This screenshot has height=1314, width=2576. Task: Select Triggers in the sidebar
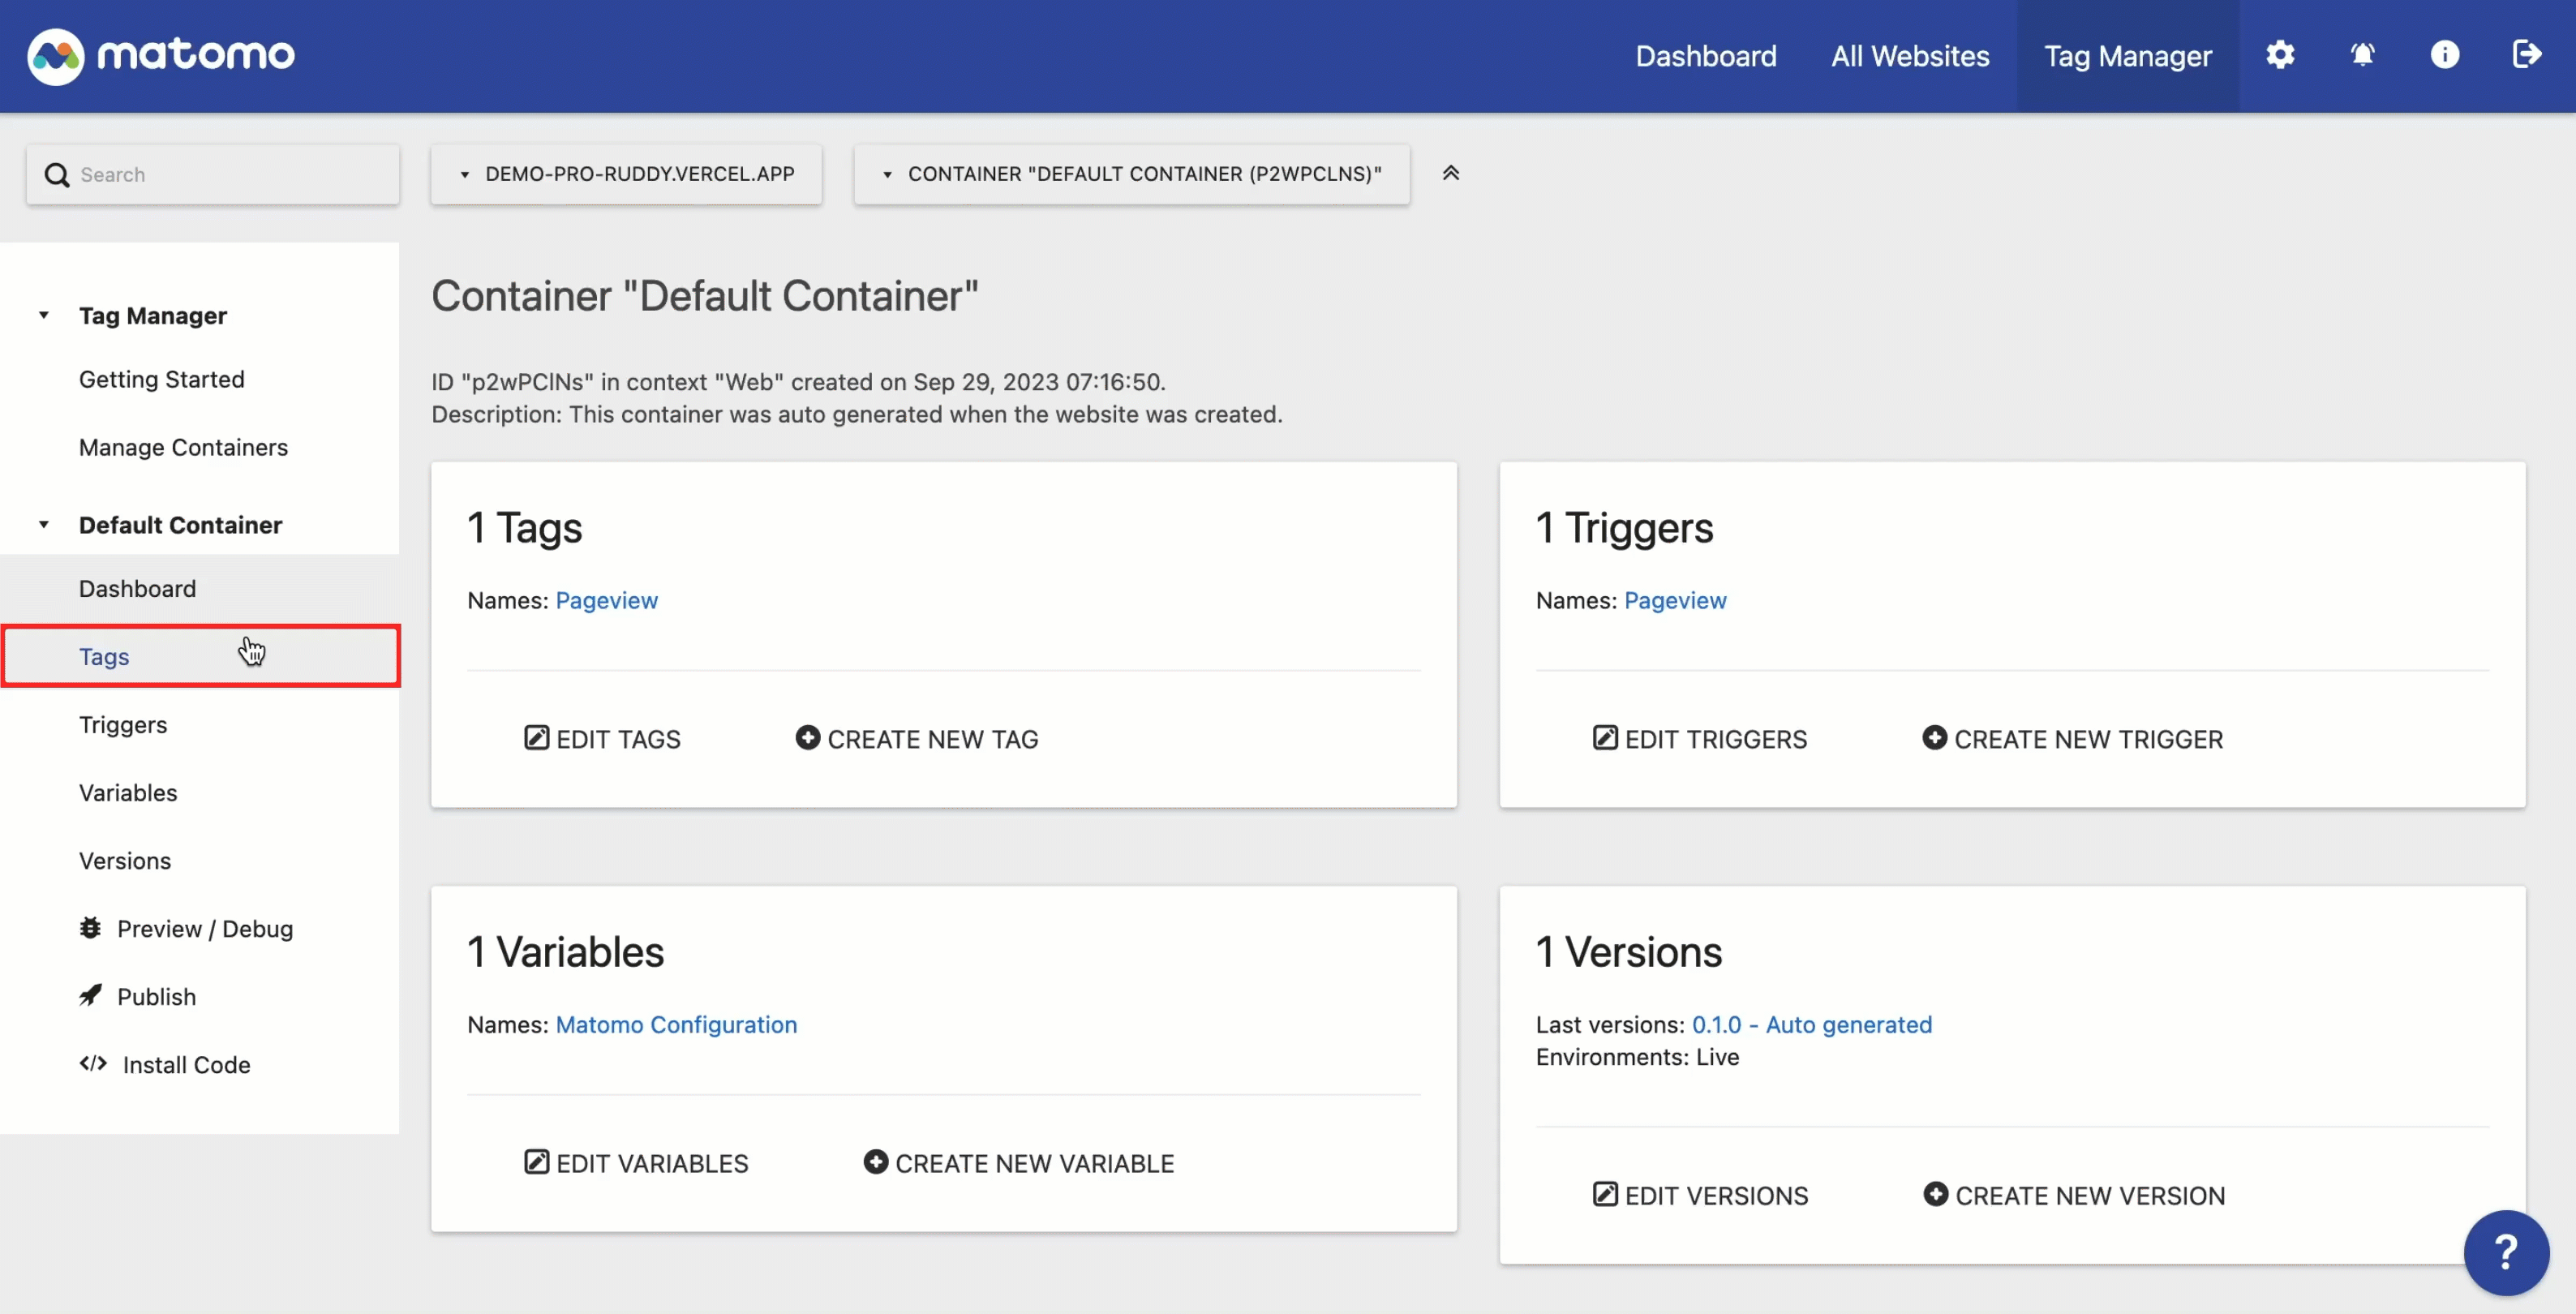coord(123,725)
